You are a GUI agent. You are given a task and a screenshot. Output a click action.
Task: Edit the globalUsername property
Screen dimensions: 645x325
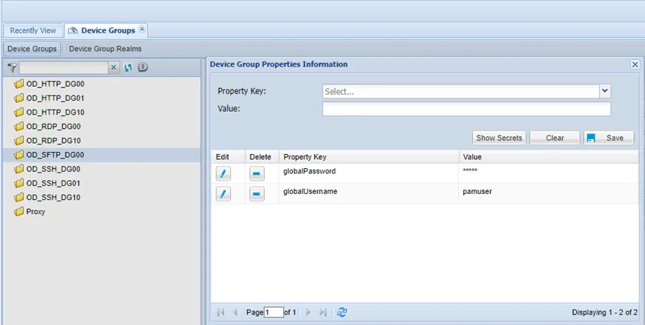(223, 194)
